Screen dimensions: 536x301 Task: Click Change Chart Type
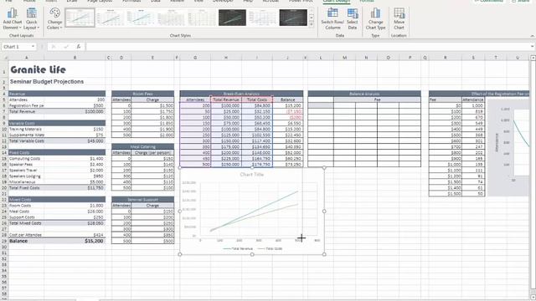coord(375,18)
